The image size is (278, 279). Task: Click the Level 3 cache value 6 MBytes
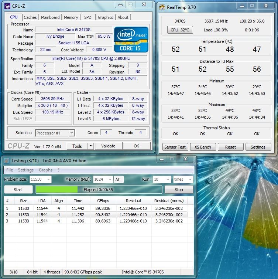pos(111,119)
